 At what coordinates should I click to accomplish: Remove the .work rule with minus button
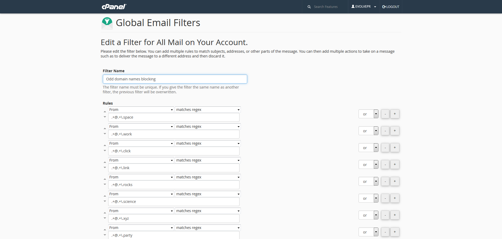[x=385, y=131]
